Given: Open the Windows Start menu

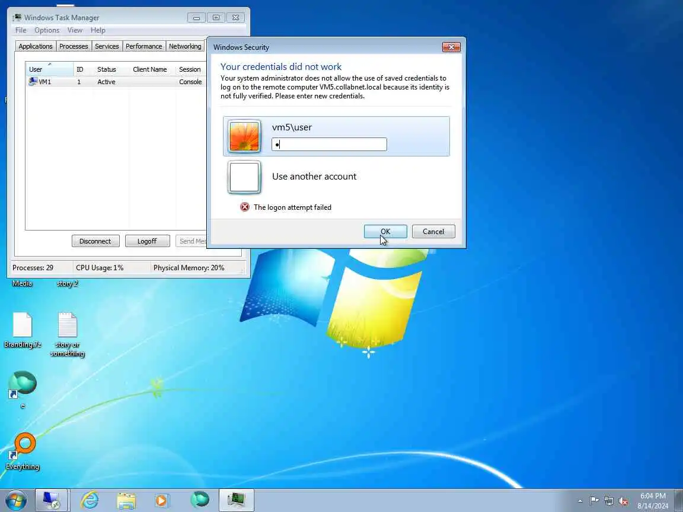Looking at the screenshot, I should 16,500.
